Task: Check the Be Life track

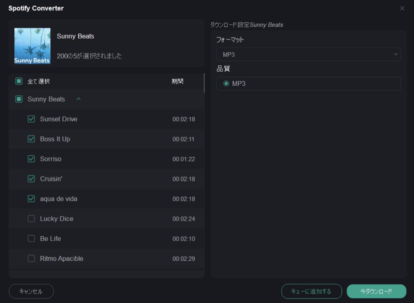Action: pos(31,239)
